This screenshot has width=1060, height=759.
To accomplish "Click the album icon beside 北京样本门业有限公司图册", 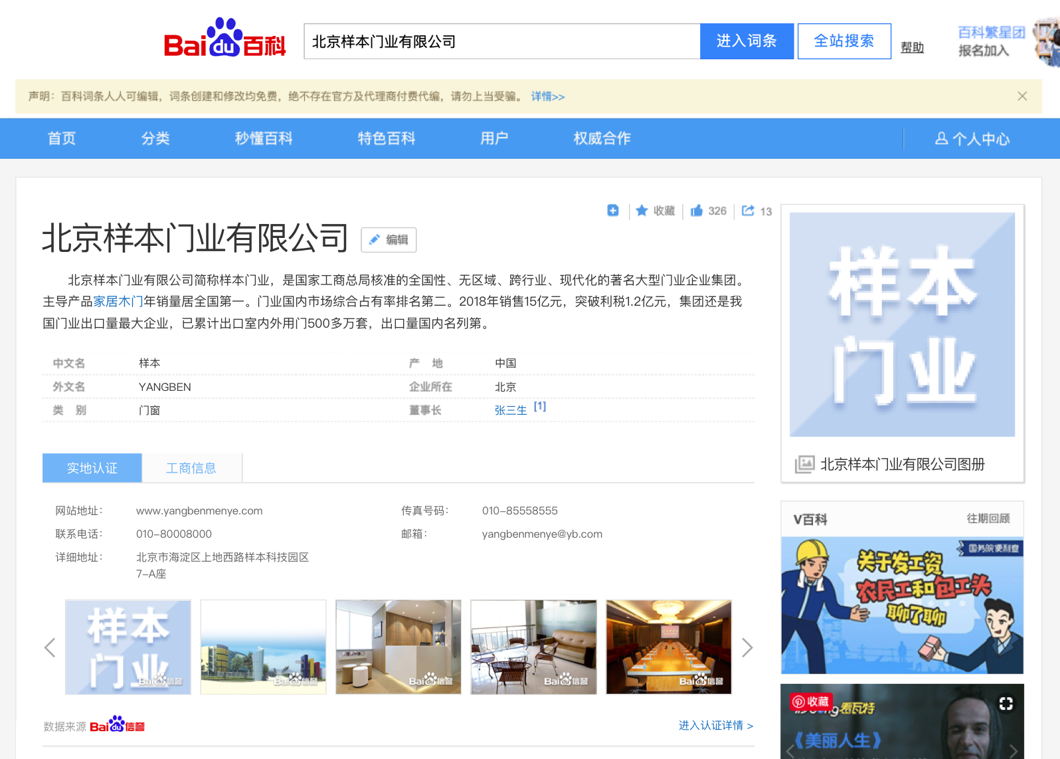I will pyautogui.click(x=804, y=464).
